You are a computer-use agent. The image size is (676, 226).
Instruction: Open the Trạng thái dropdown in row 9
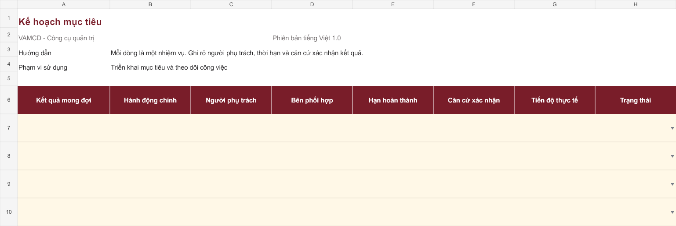point(672,184)
